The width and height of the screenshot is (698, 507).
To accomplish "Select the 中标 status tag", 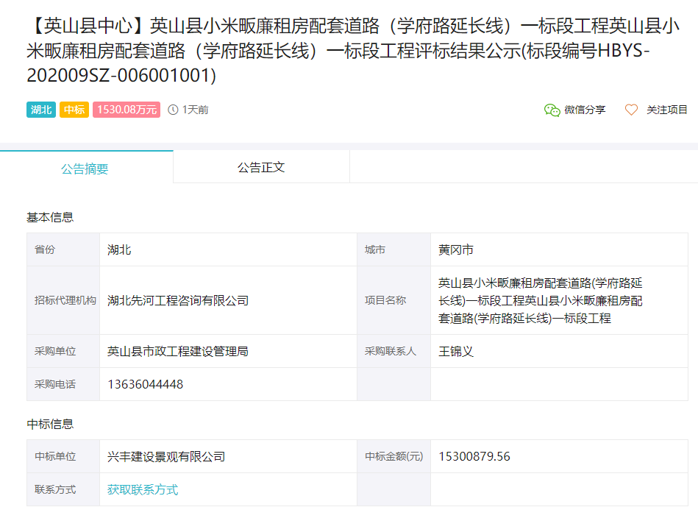I will coord(74,110).
